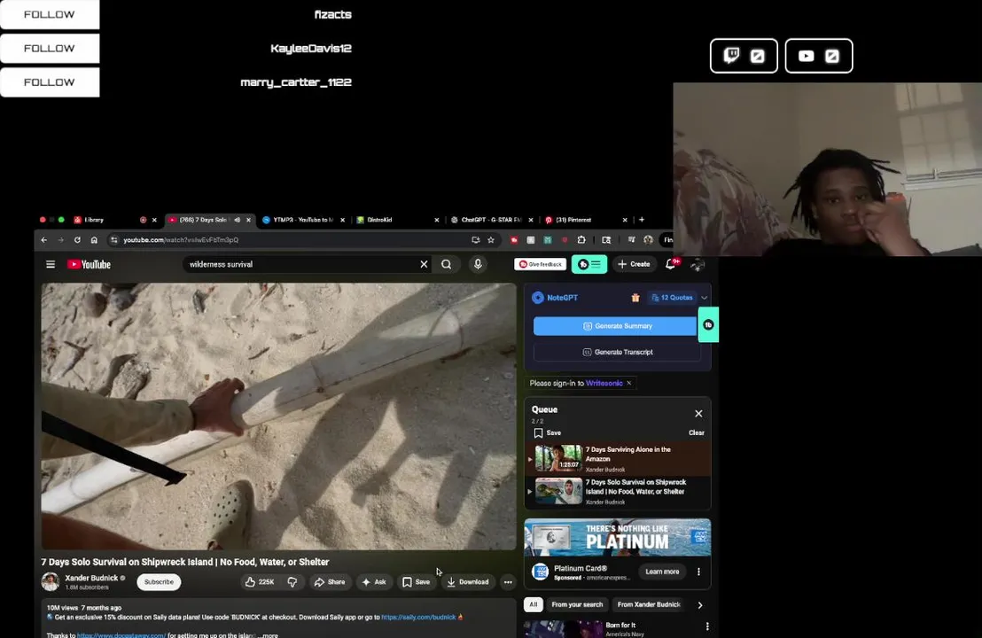Click the NoteGPT gift icon
The width and height of the screenshot is (982, 638).
click(x=635, y=298)
